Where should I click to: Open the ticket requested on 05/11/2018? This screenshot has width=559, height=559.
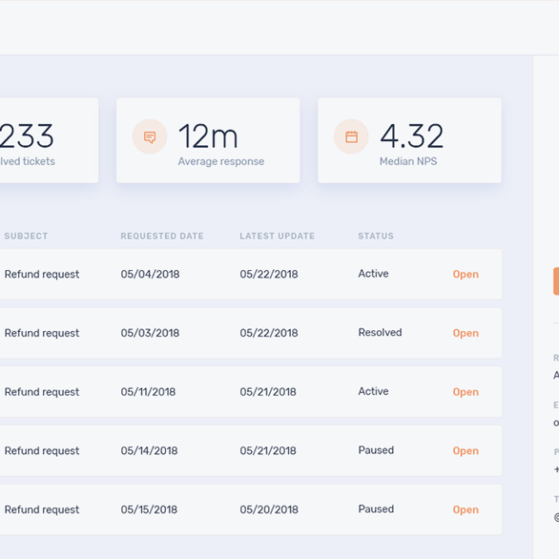tap(465, 392)
